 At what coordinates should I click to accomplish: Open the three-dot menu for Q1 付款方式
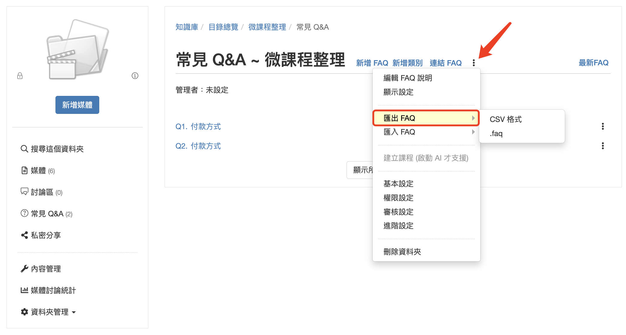603,126
